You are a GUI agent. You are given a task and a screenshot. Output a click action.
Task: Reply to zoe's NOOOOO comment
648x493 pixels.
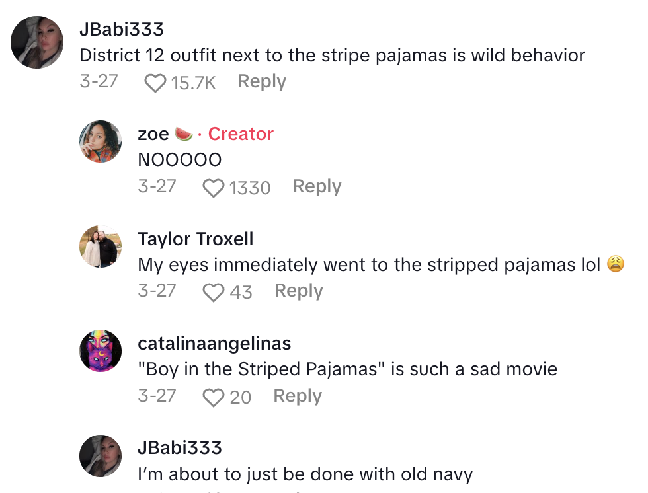point(317,186)
